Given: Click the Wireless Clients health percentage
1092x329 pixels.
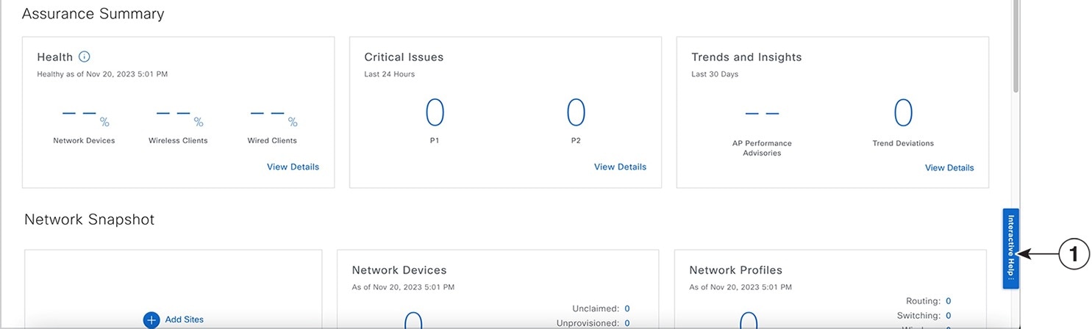Looking at the screenshot, I should click(178, 115).
